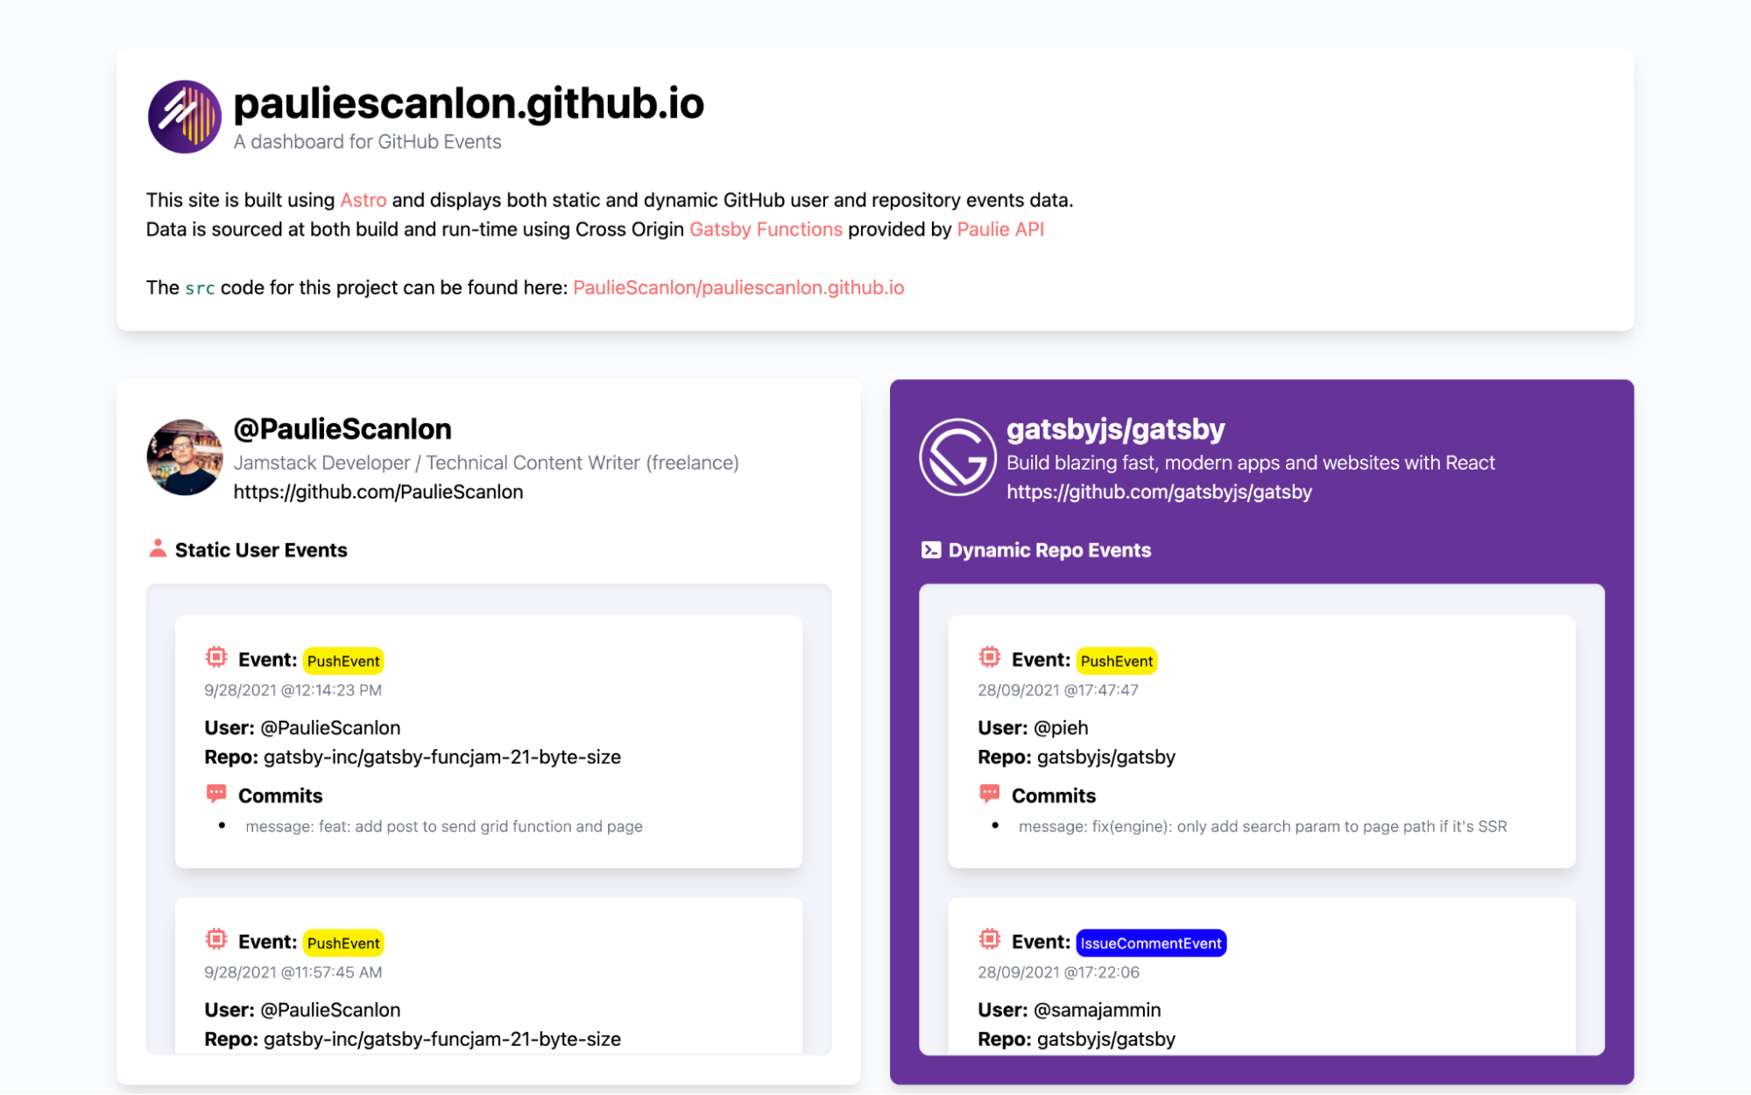Click the pauliescanlon.github.io site logo

point(184,117)
